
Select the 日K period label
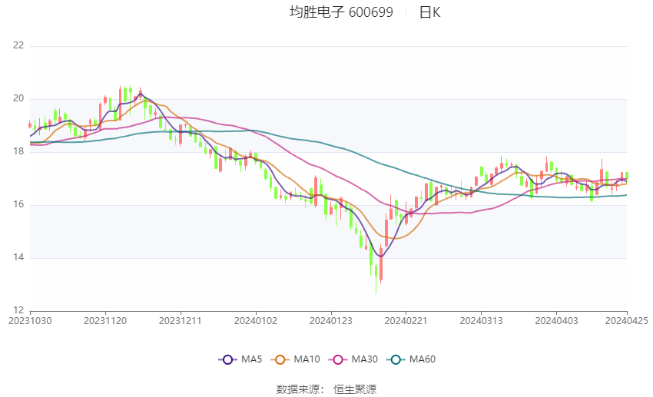tap(429, 12)
